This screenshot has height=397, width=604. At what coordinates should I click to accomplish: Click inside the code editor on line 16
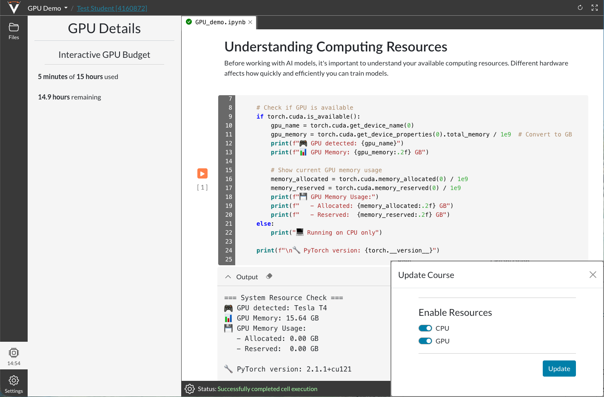[x=362, y=179]
